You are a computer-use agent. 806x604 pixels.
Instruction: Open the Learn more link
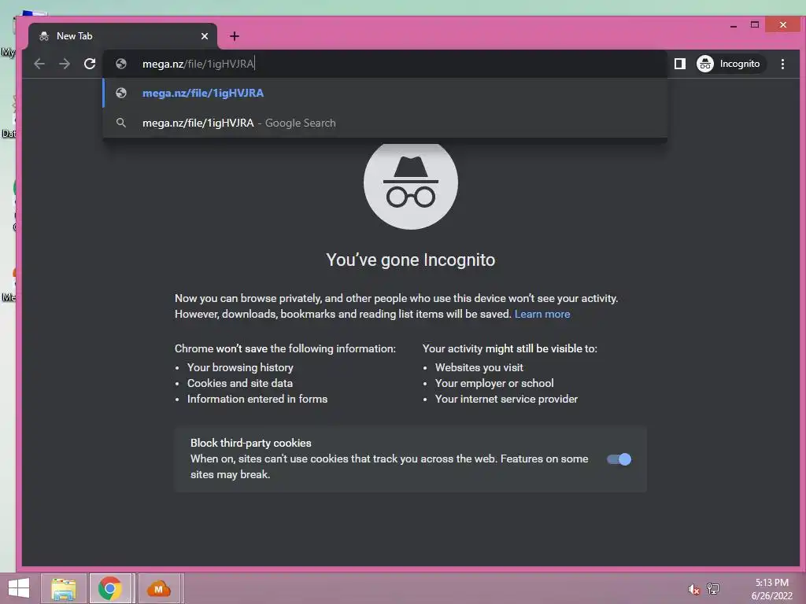542,314
